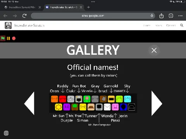Select the Mr. Fun Computer icon
The height and width of the screenshot is (139, 186).
99,107
